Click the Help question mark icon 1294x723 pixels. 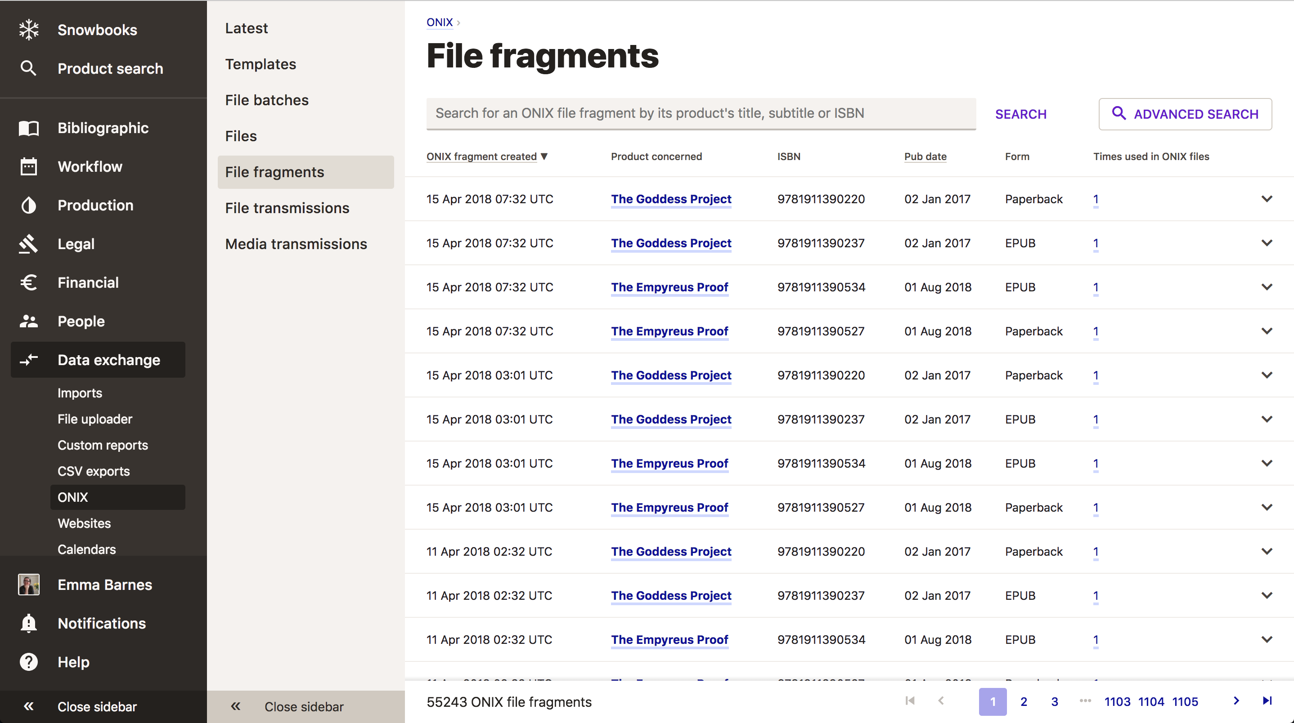tap(29, 662)
